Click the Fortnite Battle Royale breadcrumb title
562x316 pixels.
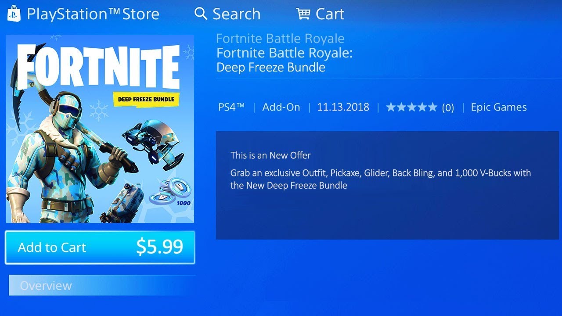pyautogui.click(x=280, y=38)
